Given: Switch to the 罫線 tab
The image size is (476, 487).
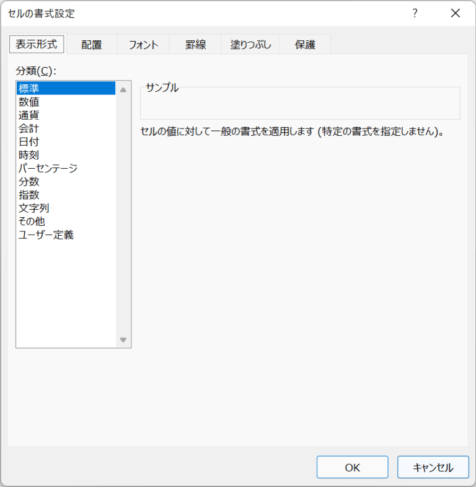Looking at the screenshot, I should 195,45.
